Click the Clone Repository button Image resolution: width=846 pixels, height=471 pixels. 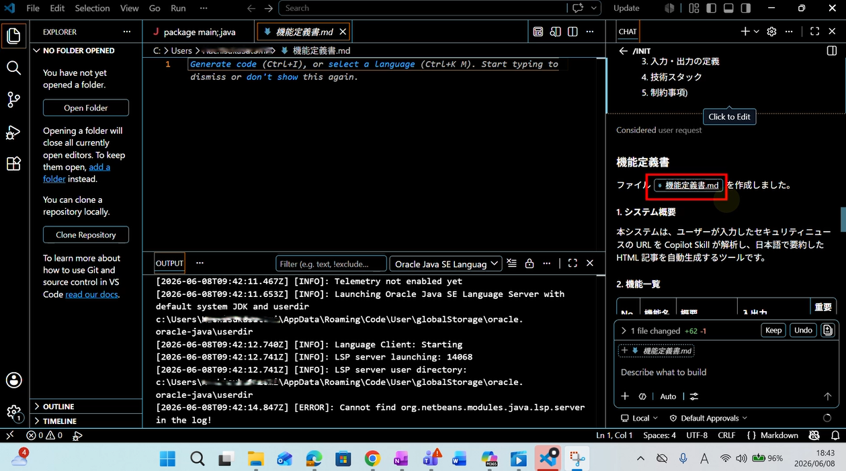86,234
